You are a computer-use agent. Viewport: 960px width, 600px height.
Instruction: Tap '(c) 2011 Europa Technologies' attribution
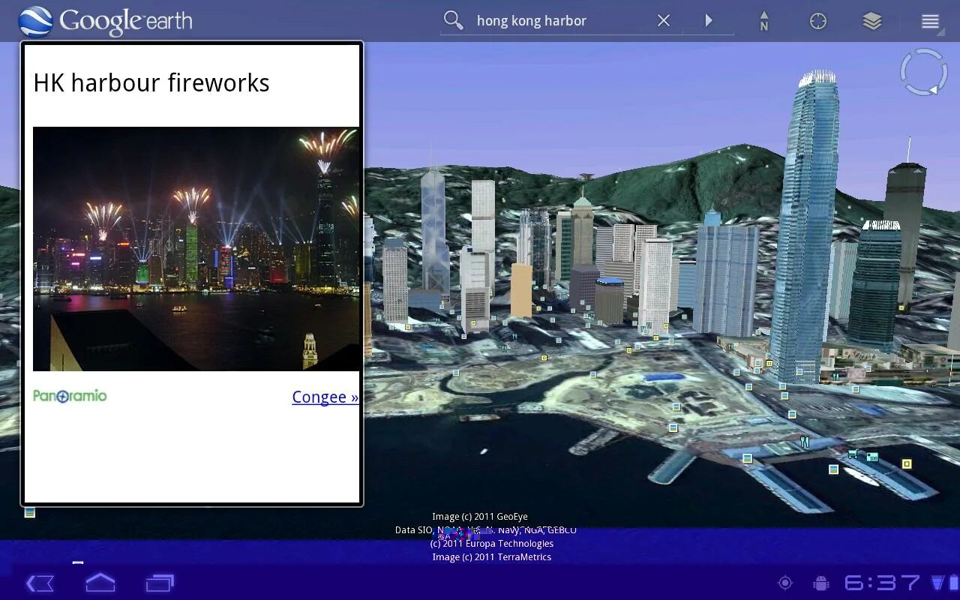(492, 543)
